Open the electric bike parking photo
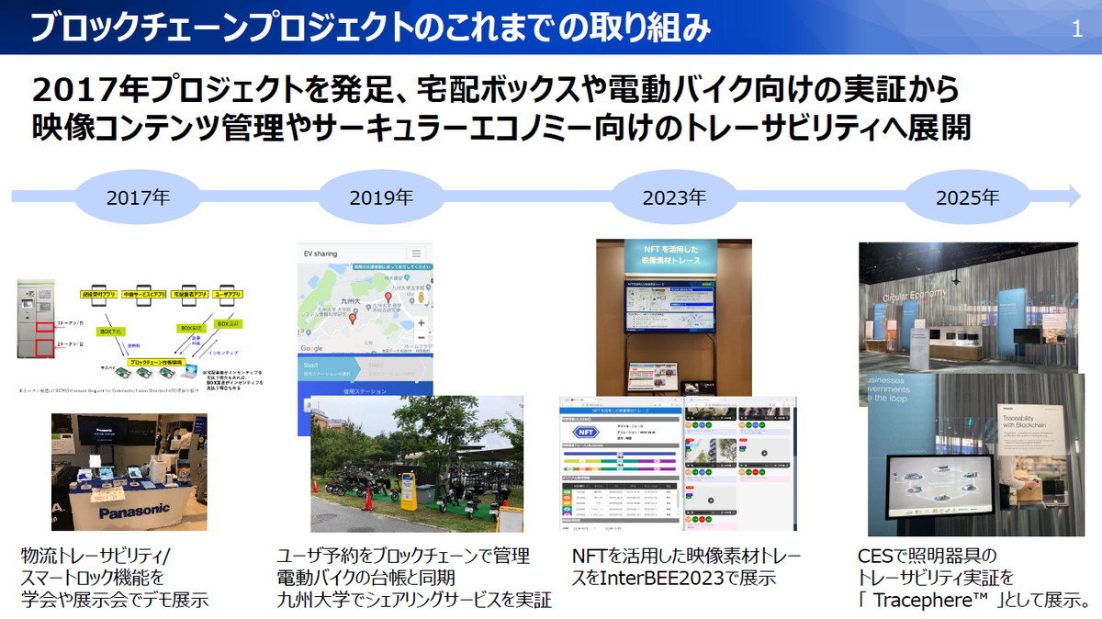 coord(417,464)
